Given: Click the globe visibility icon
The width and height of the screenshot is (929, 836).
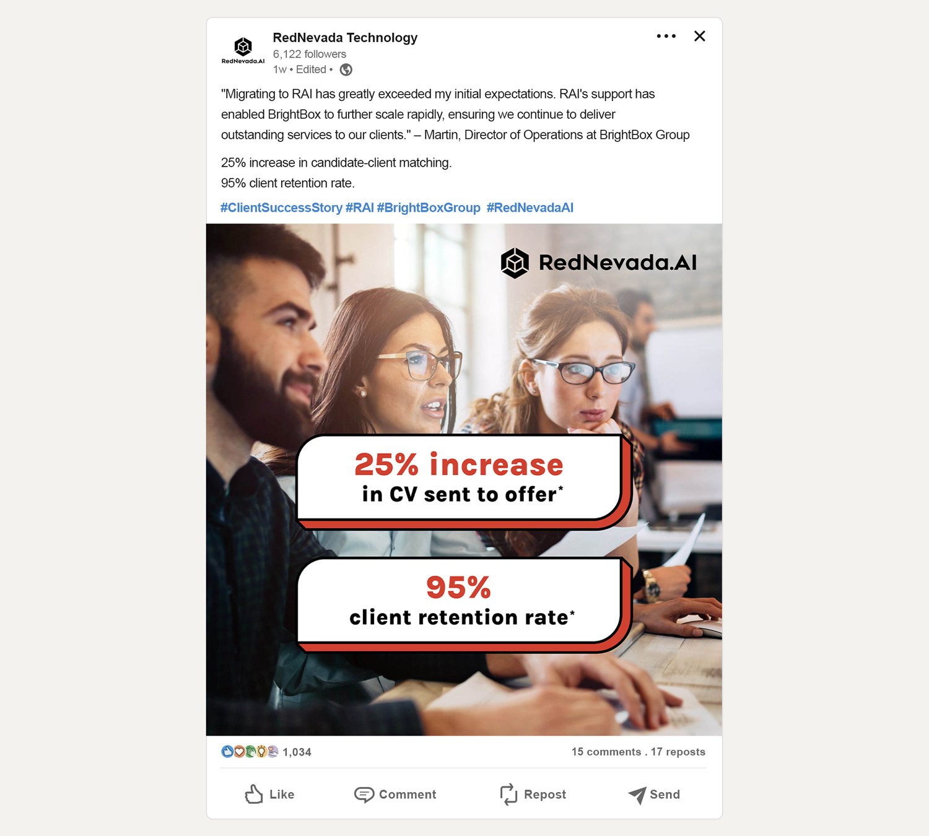Looking at the screenshot, I should (346, 70).
